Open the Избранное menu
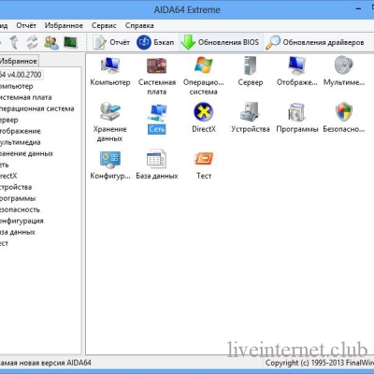 coord(64,25)
